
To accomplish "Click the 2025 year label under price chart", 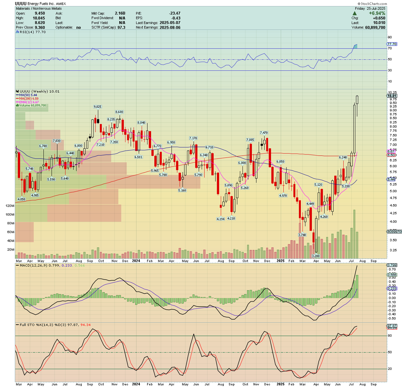I will click(280, 261).
